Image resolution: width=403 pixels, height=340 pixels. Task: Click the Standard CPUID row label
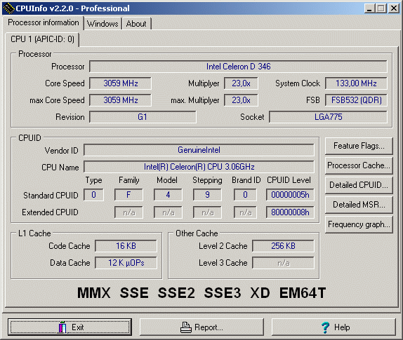point(51,196)
